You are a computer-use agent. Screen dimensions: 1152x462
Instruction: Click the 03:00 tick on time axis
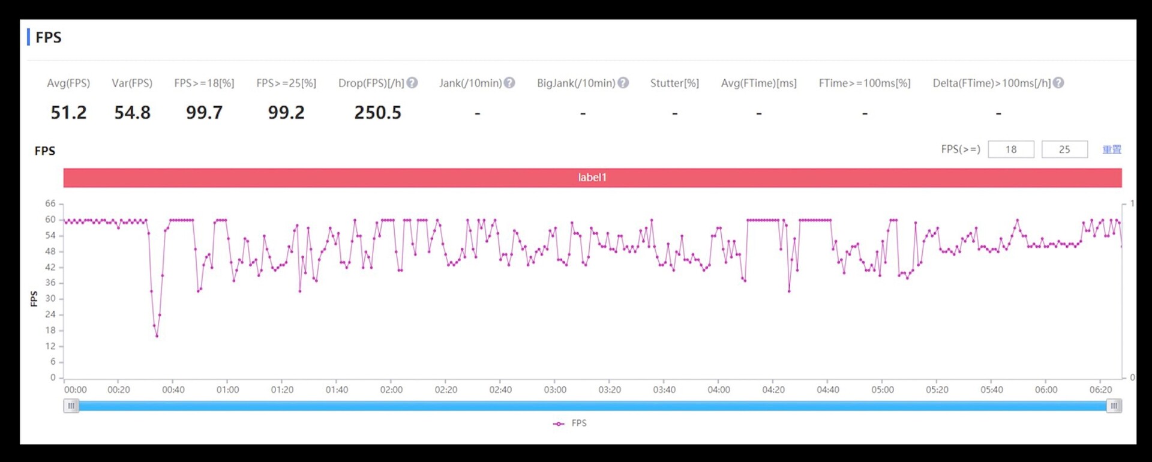tap(555, 390)
